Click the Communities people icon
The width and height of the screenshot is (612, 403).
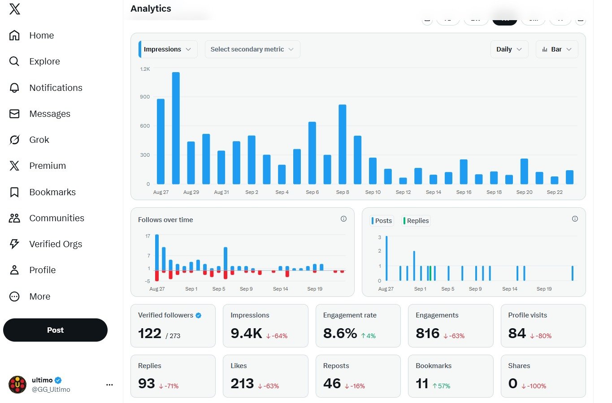click(x=14, y=218)
